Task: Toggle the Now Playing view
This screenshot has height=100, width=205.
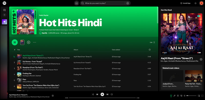Action: click(171, 96)
